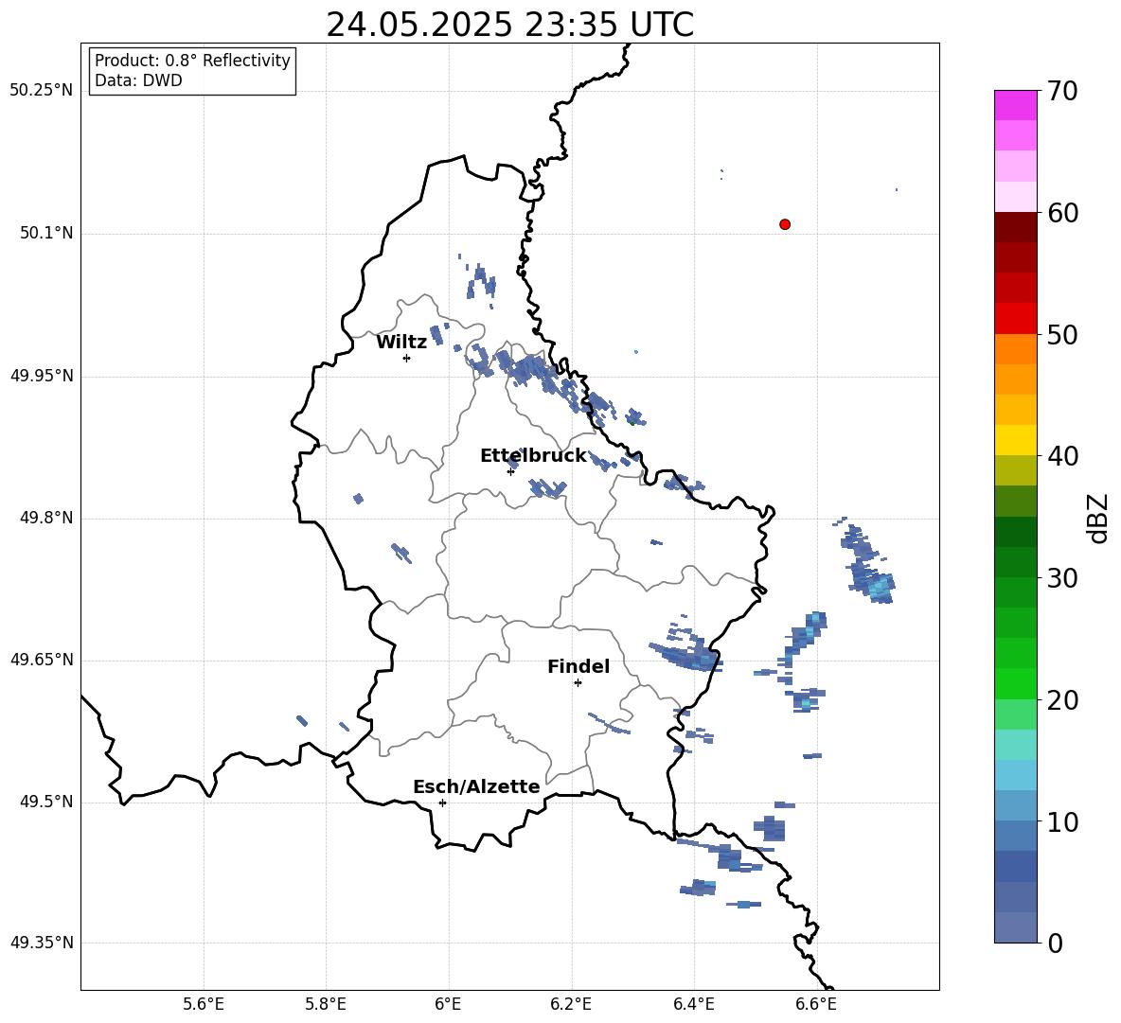Click the colorbar tick value 70
1121x1023 pixels.
(x=1062, y=91)
